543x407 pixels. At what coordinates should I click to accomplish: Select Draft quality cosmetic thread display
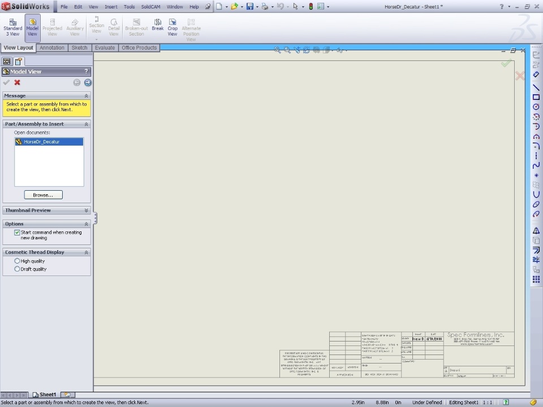tap(17, 269)
